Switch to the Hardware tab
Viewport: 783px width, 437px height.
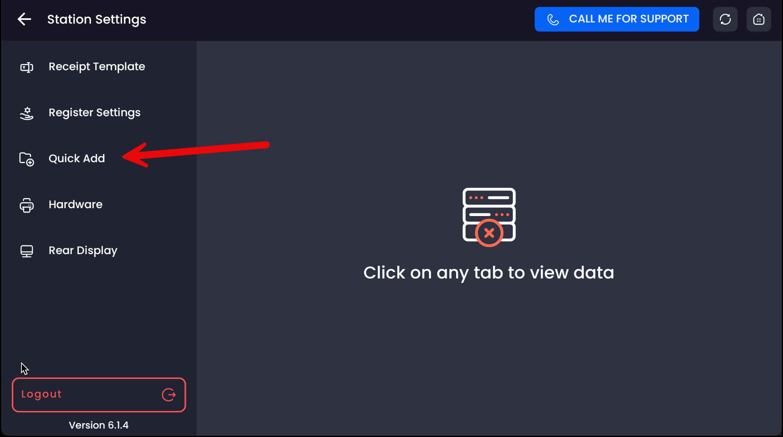tap(99, 205)
